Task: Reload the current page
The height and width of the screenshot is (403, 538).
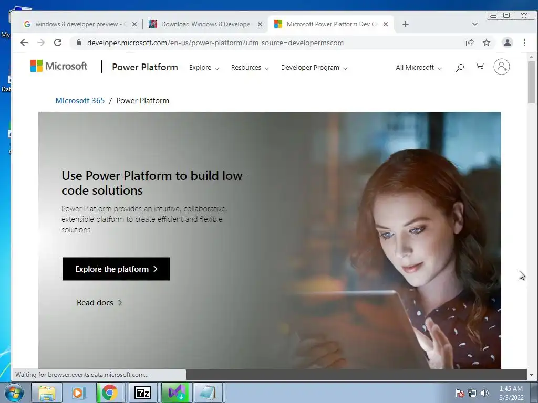Action: point(58,43)
